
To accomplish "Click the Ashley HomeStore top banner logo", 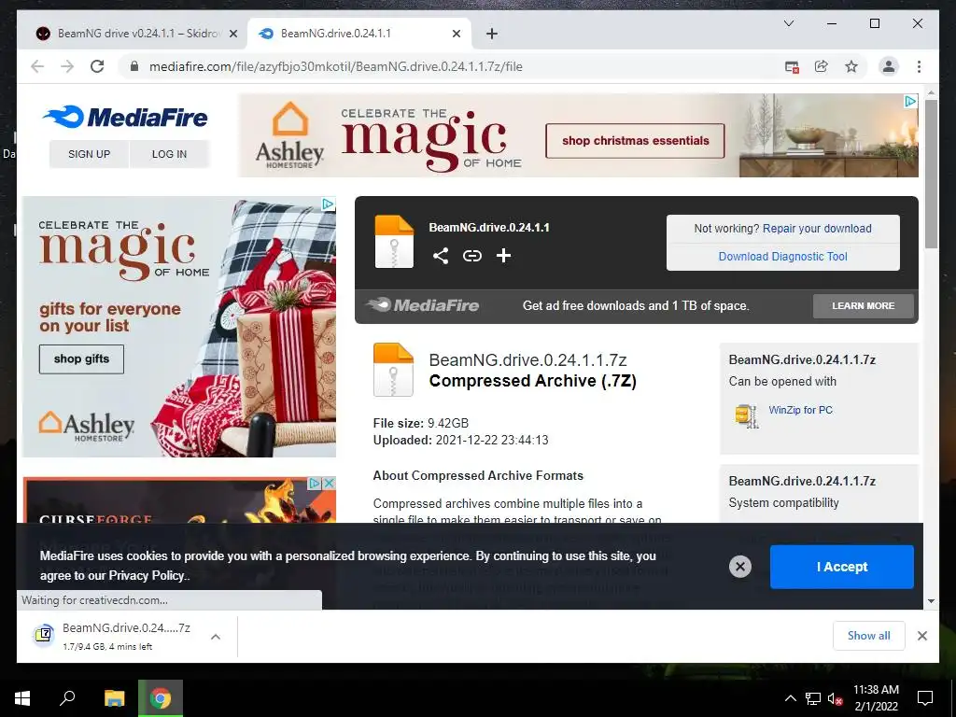I will tap(289, 135).
